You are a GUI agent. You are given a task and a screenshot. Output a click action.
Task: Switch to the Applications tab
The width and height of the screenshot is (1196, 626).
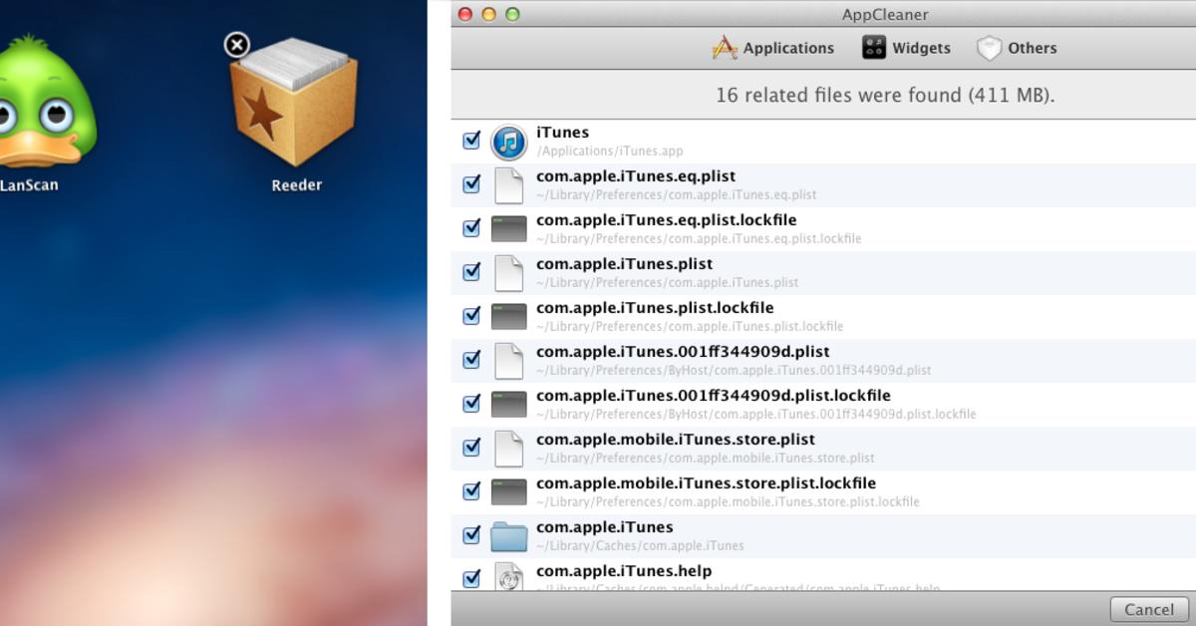coord(772,48)
